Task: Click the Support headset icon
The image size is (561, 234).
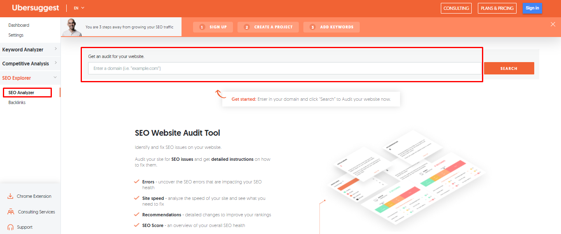Action: pyautogui.click(x=11, y=227)
